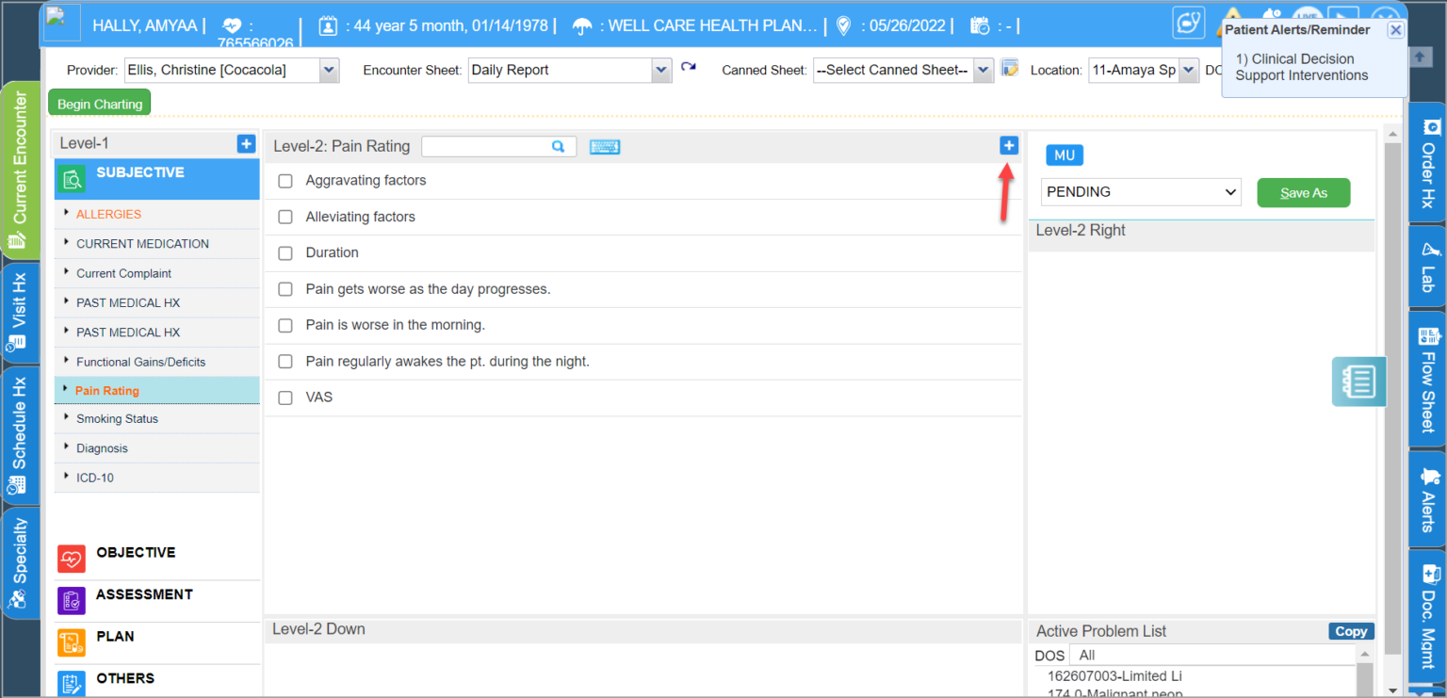Open the PENDING status dropdown
The width and height of the screenshot is (1447, 698).
point(1140,191)
